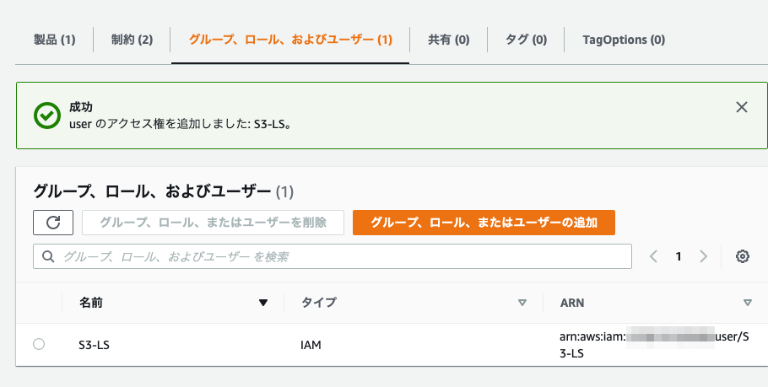The width and height of the screenshot is (768, 387).
Task: Go to next page arrow
Action: [x=703, y=256]
